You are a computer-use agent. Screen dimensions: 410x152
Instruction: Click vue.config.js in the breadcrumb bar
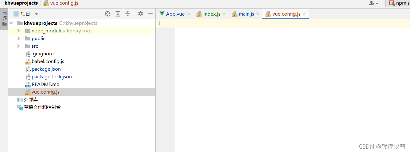64,3
